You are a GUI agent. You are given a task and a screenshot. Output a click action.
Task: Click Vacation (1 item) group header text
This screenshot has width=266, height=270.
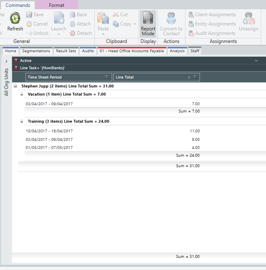tap(67, 94)
